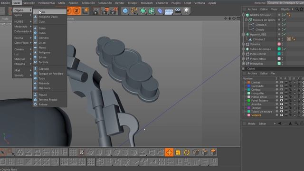Collapse the HyperNURBS tree node

pyautogui.click(x=244, y=34)
